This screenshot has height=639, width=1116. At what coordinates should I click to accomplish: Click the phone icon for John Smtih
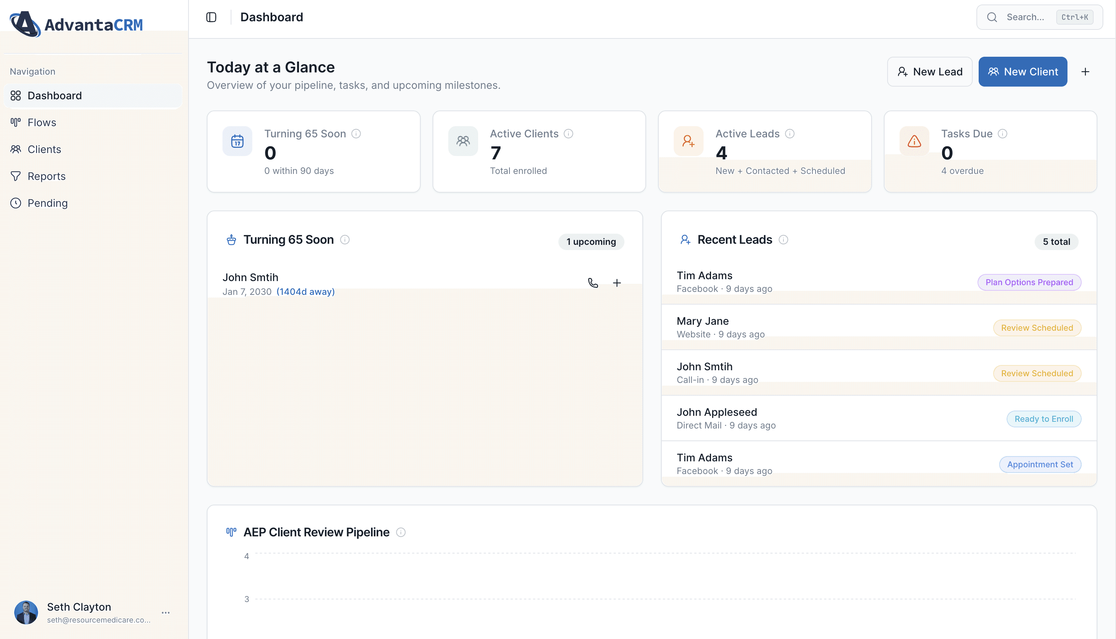pyautogui.click(x=593, y=283)
